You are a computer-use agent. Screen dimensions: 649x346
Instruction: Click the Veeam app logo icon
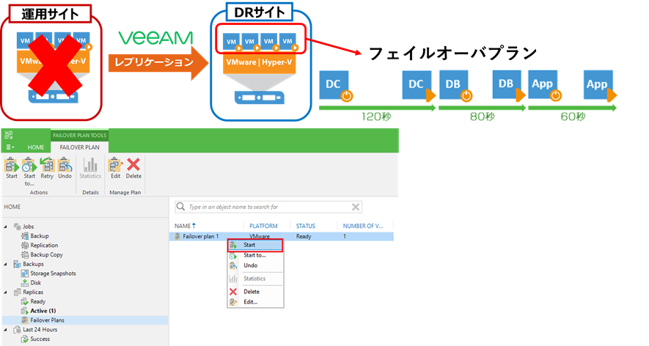coord(8,134)
